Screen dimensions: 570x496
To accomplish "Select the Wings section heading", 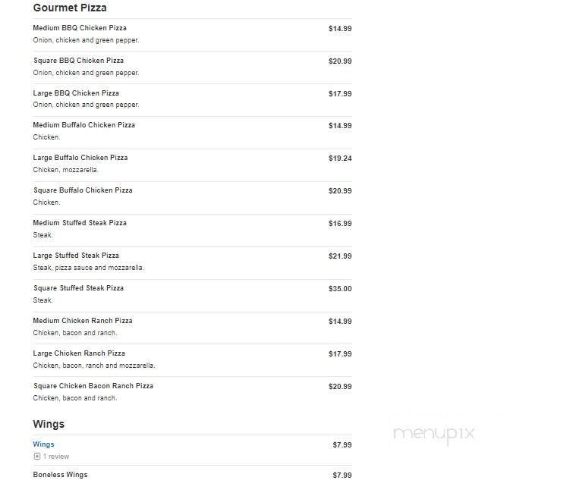I will point(49,424).
